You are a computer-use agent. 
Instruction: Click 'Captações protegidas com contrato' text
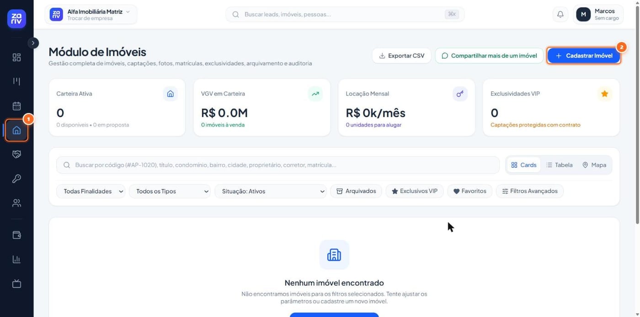tap(535, 125)
